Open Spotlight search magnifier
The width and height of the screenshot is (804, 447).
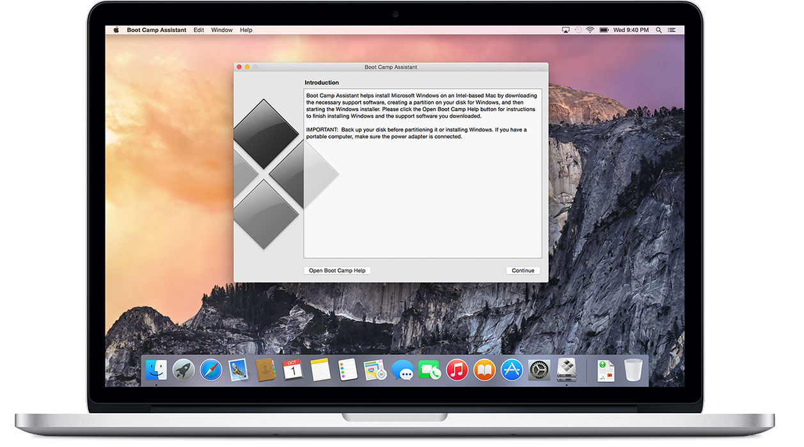click(x=658, y=30)
